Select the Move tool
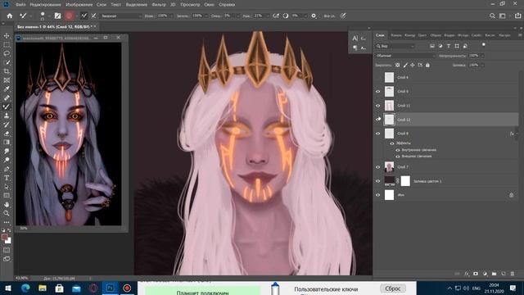The height and width of the screenshot is (295, 524). click(7, 36)
